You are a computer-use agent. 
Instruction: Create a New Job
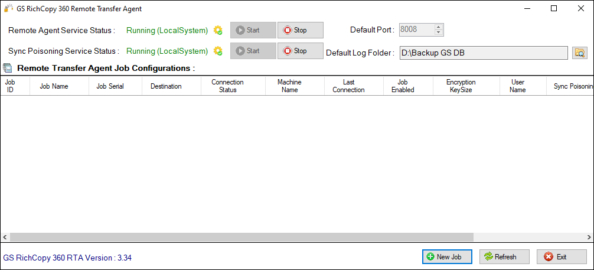(447, 257)
